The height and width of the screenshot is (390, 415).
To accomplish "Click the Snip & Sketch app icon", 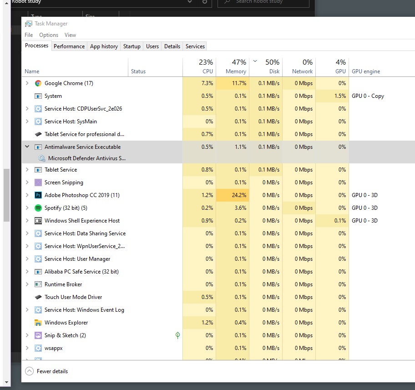I will pyautogui.click(x=38, y=335).
